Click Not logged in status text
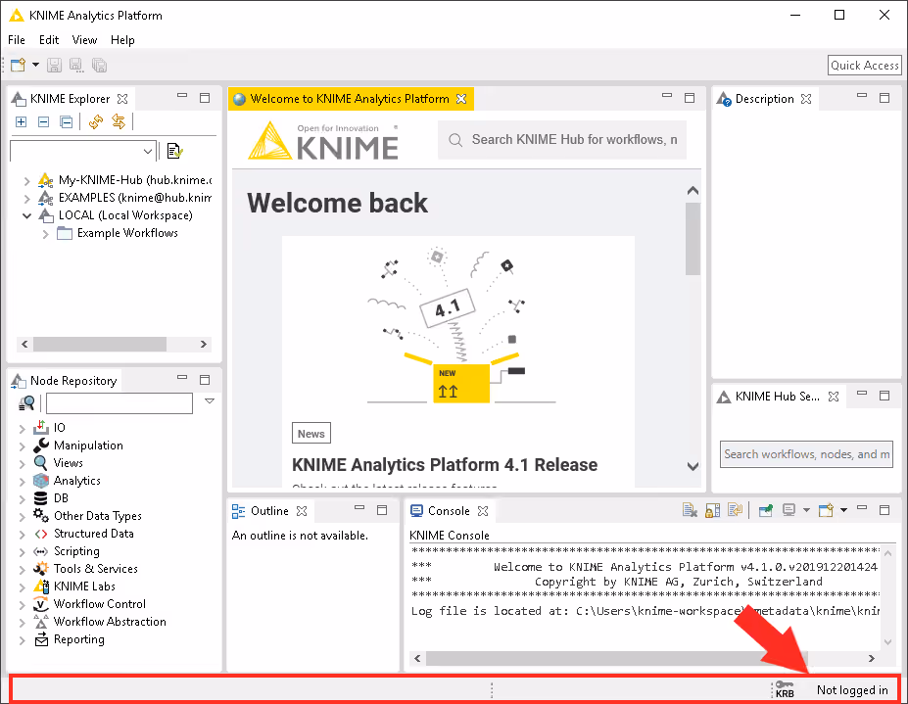The width and height of the screenshot is (908, 704). (x=852, y=689)
